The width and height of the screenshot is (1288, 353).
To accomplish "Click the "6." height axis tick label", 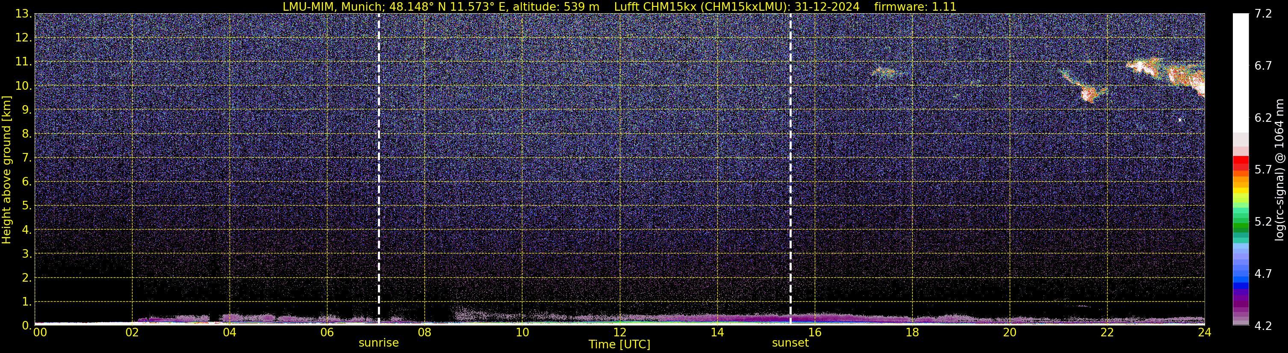I will click(x=27, y=182).
